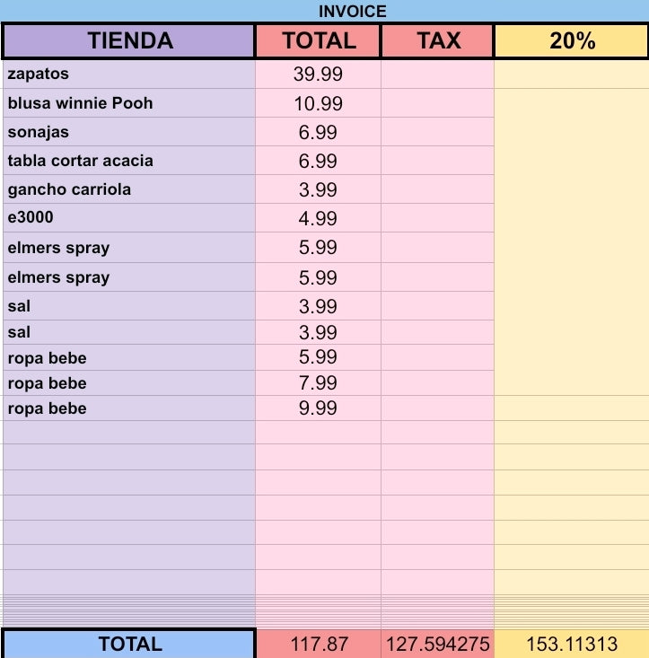
Task: Select the TAX column header
Action: [x=437, y=40]
